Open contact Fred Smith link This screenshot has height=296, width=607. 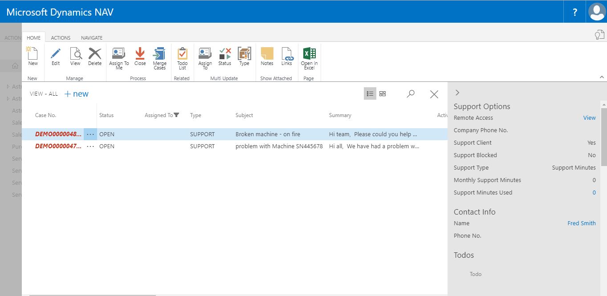point(581,223)
